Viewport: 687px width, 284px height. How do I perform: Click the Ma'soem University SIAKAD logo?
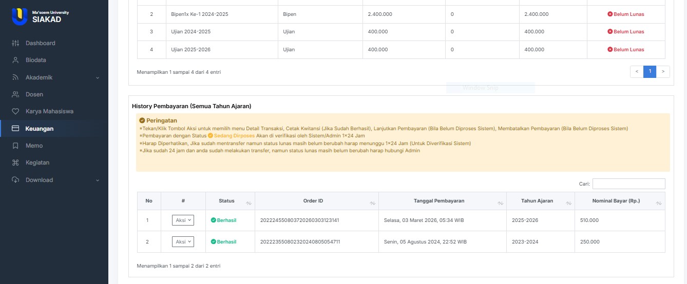[x=40, y=16]
